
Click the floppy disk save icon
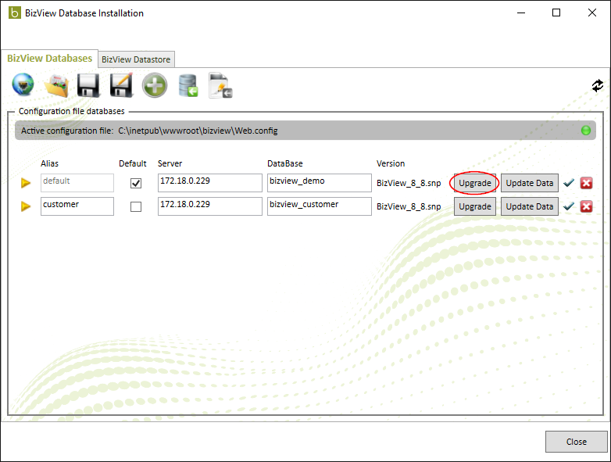pyautogui.click(x=88, y=85)
